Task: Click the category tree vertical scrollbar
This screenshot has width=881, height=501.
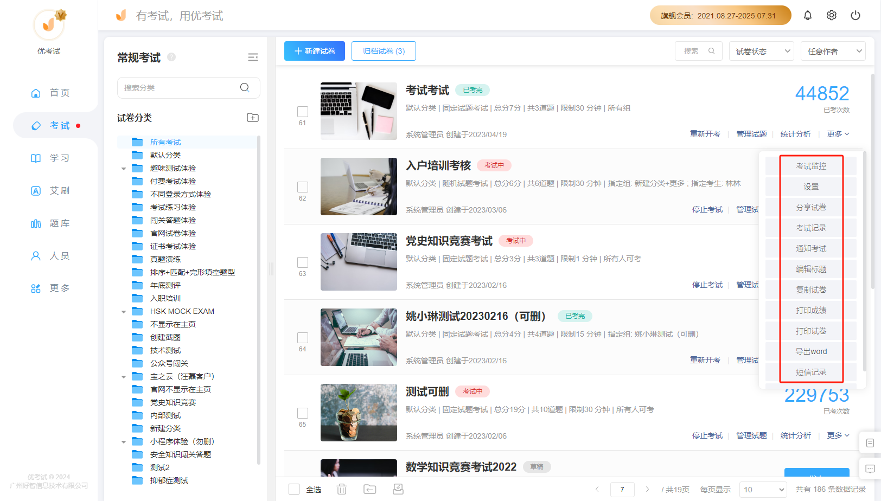Action: [259, 299]
